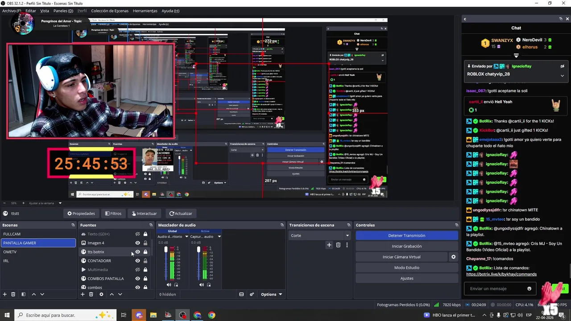The width and height of the screenshot is (571, 321).
Task: Toggle lock on CONTADORR source
Action: point(145,261)
